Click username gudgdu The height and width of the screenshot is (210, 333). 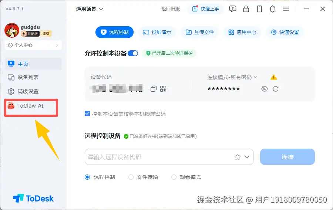30,27
